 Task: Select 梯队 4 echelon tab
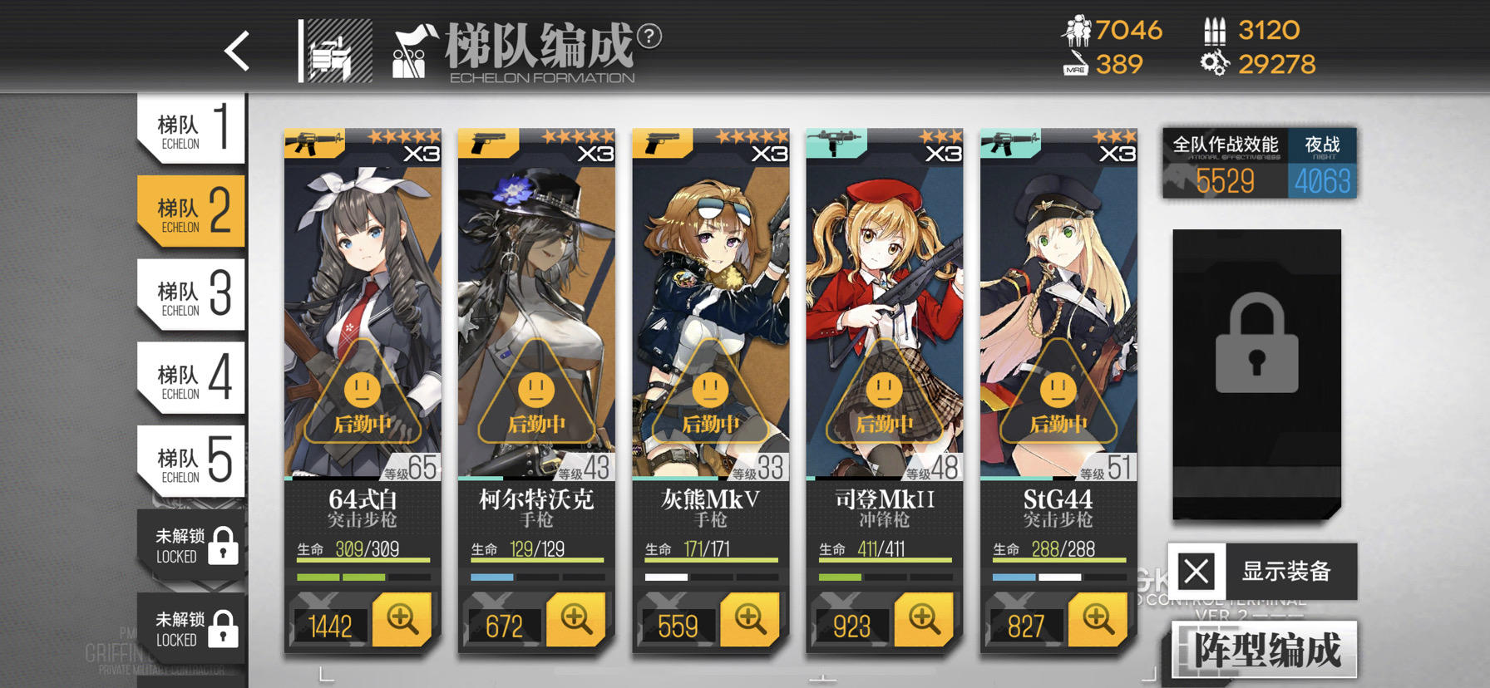pos(191,378)
